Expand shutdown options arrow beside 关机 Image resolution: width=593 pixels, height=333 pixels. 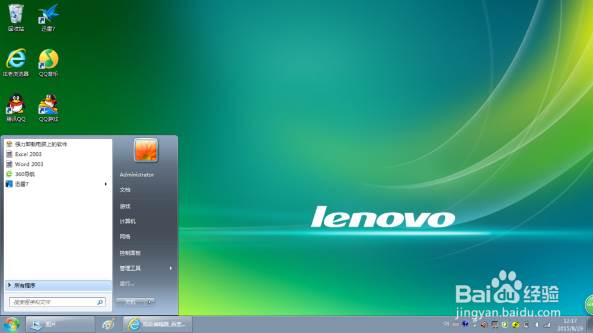click(150, 302)
